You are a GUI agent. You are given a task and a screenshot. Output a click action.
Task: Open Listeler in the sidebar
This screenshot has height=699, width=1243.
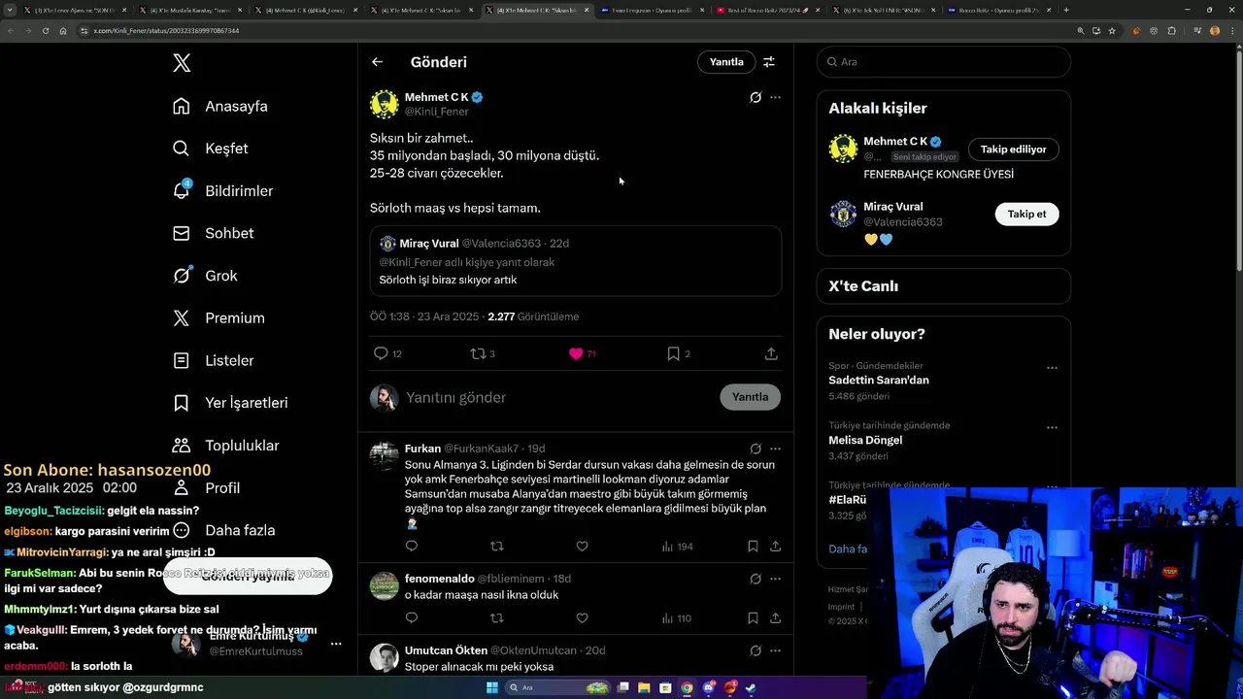click(x=213, y=360)
